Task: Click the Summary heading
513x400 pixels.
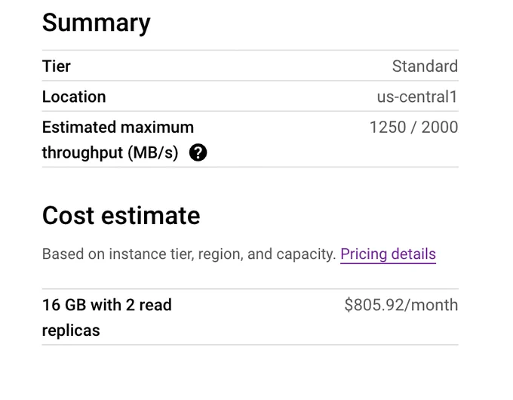Action: pos(97,23)
